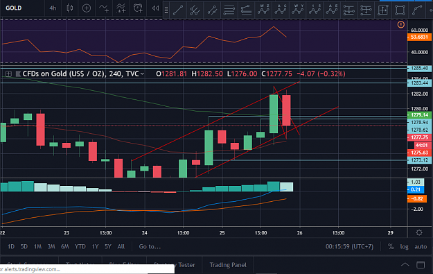Set date range to YTD

80,247
